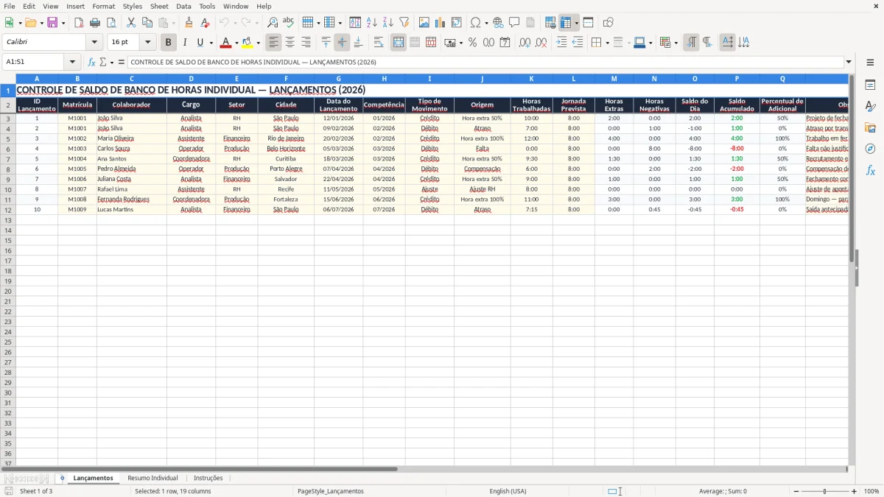Open the sidebar Properties panel
This screenshot has height=497, width=884.
(x=871, y=85)
